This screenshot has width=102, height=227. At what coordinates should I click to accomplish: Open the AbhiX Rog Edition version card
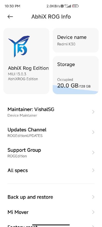pyautogui.click(x=26, y=61)
